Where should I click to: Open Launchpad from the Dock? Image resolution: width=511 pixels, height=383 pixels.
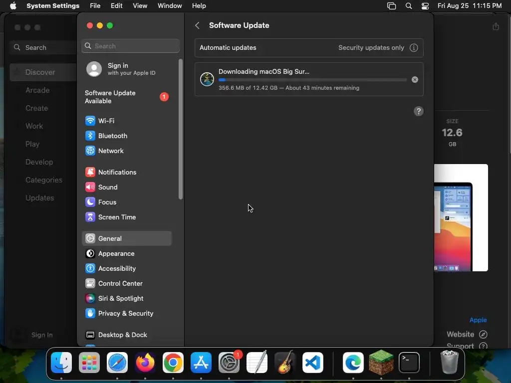click(89, 363)
